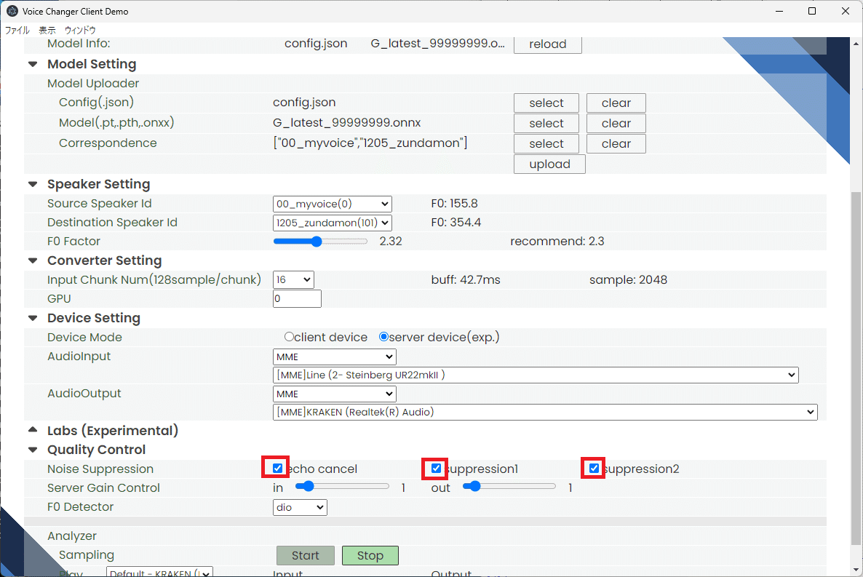Click the scrollbar up arrow
This screenshot has width=863, height=577.
pyautogui.click(x=856, y=44)
